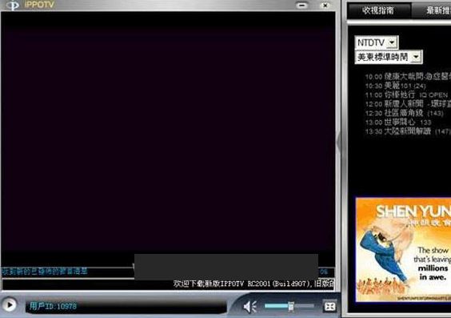This screenshot has width=451, height=318.
Task: Mute the audio with the speaker icon
Action: click(250, 307)
